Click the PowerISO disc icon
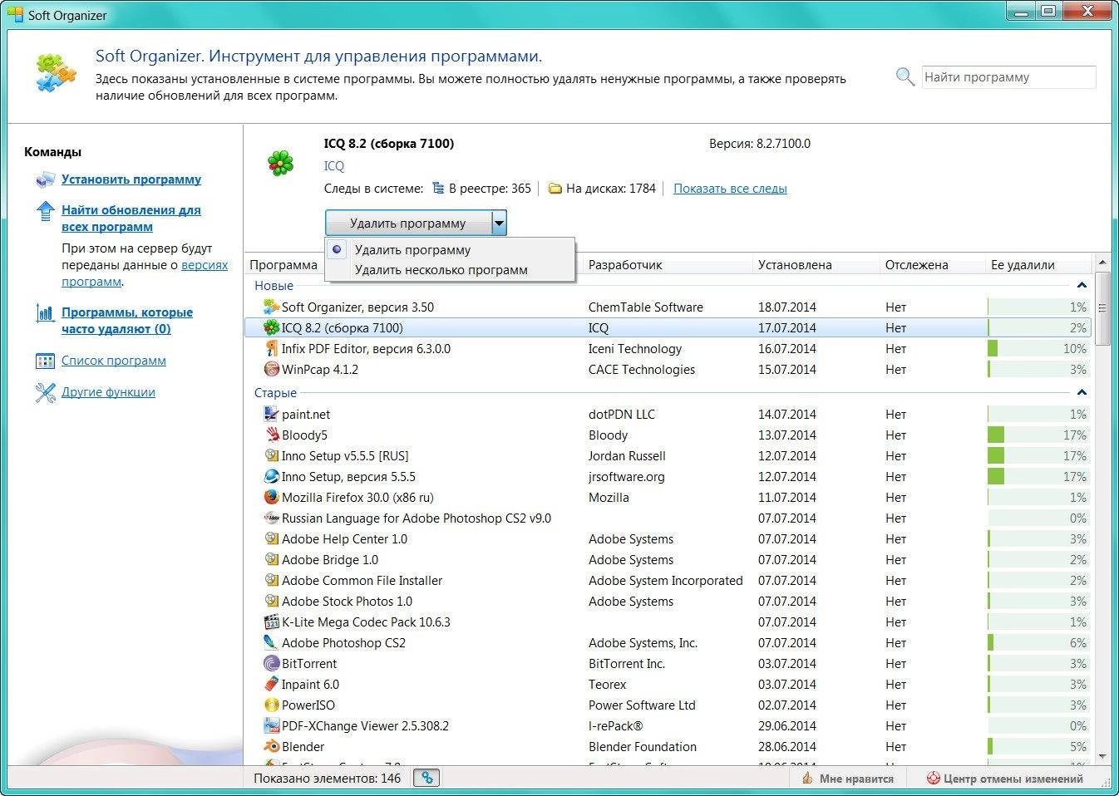 click(x=271, y=705)
